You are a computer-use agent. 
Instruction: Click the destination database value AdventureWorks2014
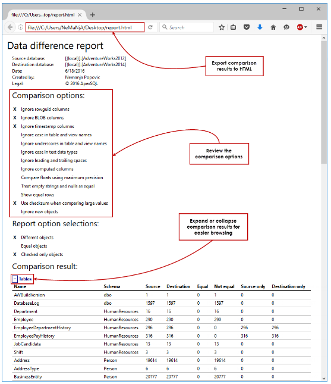pos(96,65)
